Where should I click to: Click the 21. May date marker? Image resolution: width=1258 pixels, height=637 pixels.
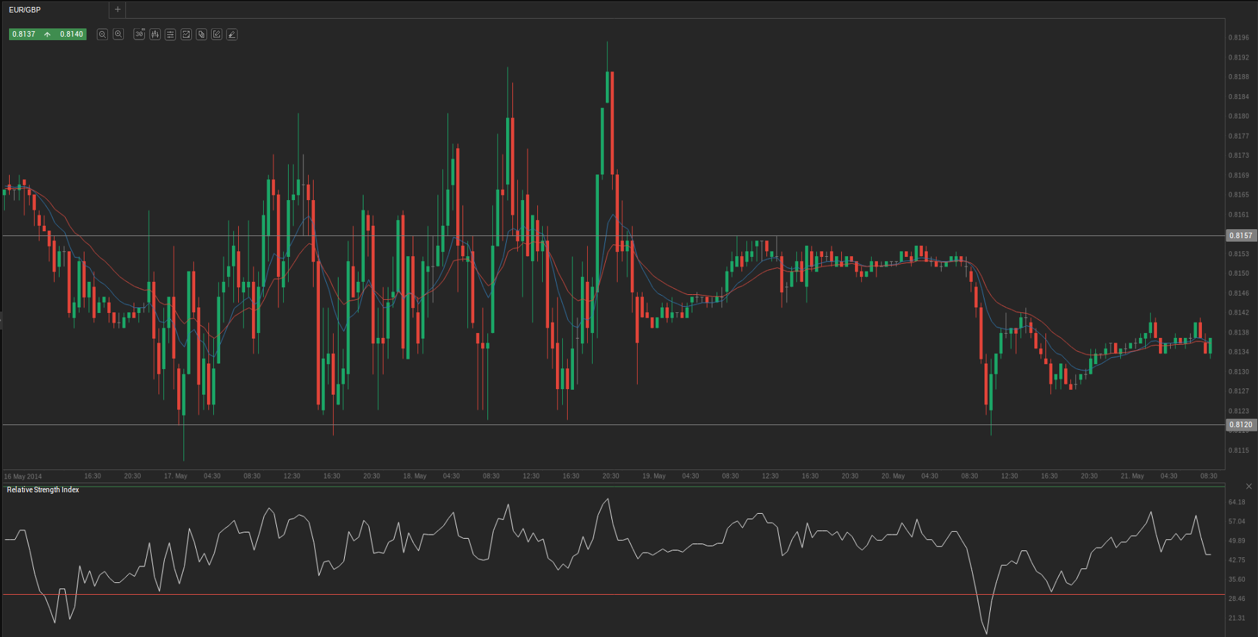point(1132,476)
